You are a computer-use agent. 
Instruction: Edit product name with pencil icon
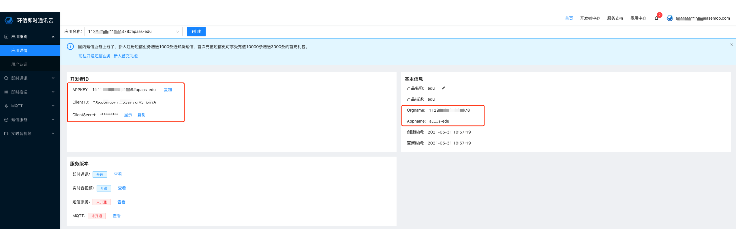[x=444, y=88]
